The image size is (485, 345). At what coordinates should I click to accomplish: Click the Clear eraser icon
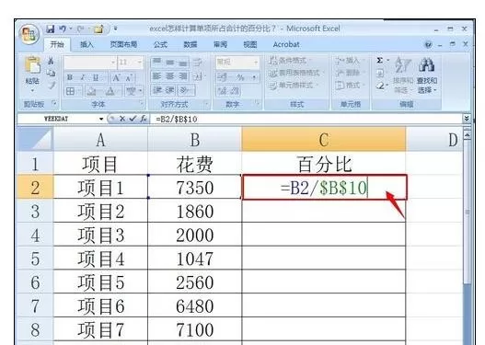pos(380,86)
